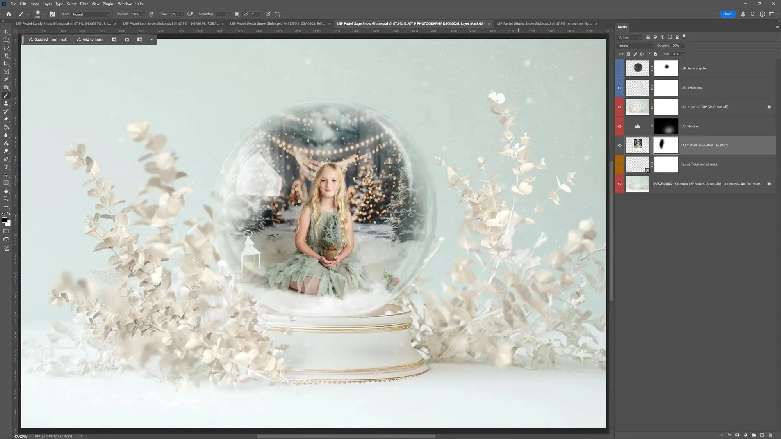781x439 pixels.
Task: Hide the LSP > GLOBE TOP layer
Action: pyautogui.click(x=619, y=107)
